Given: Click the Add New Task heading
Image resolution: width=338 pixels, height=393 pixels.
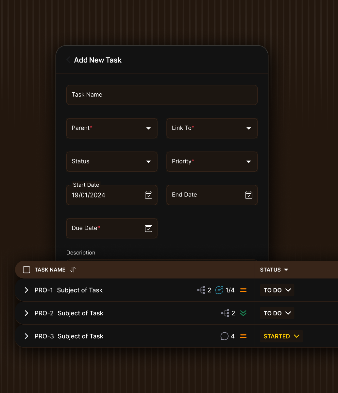Looking at the screenshot, I should (x=98, y=60).
